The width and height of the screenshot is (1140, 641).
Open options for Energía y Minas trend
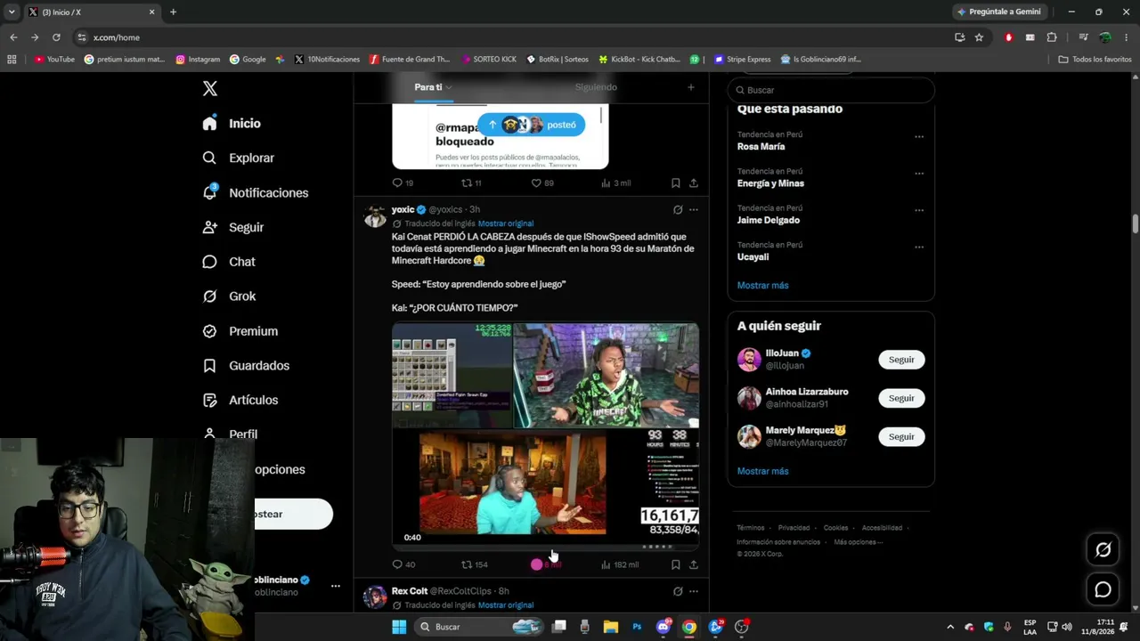(919, 174)
